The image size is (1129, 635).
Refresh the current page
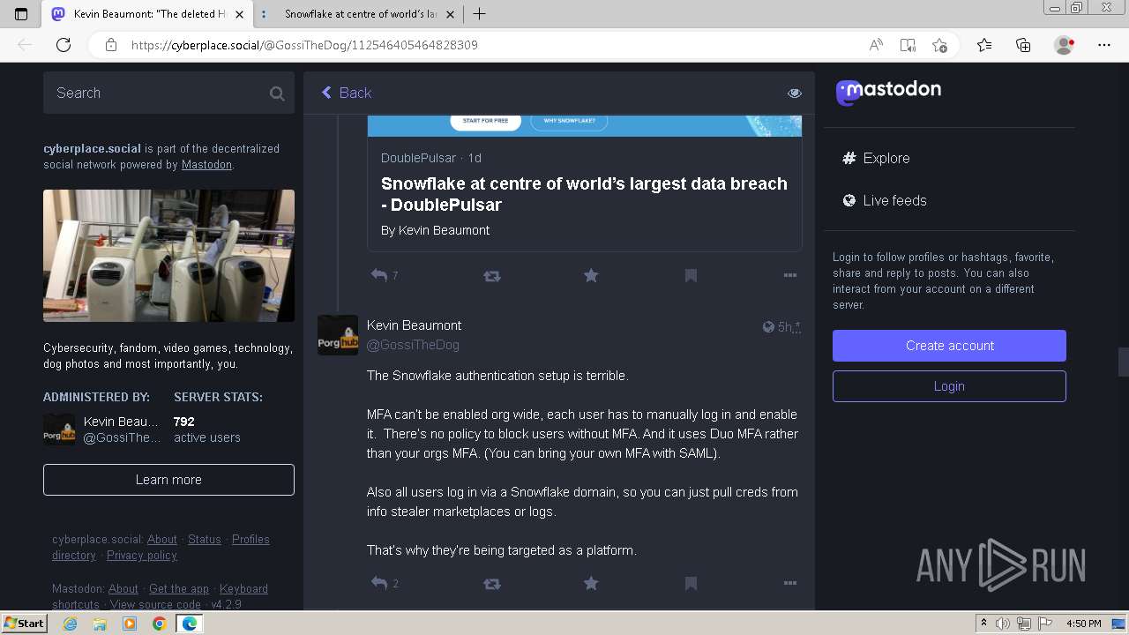(x=64, y=45)
